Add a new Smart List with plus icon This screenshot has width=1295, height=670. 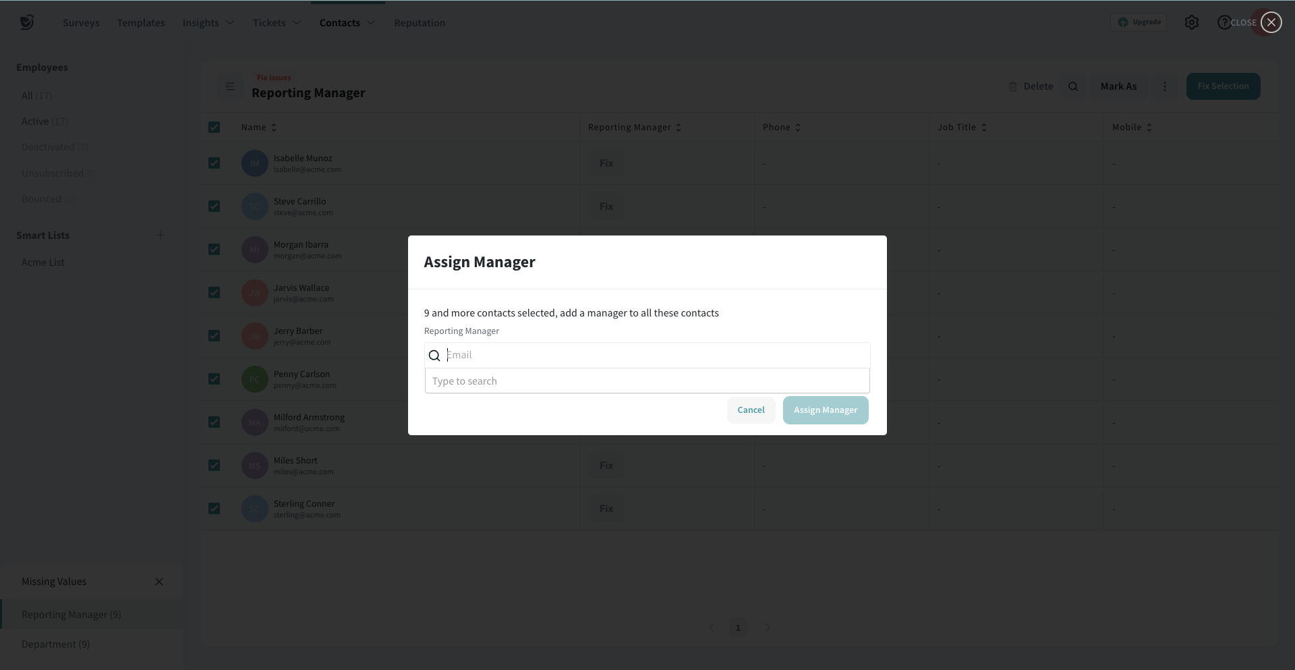click(161, 235)
